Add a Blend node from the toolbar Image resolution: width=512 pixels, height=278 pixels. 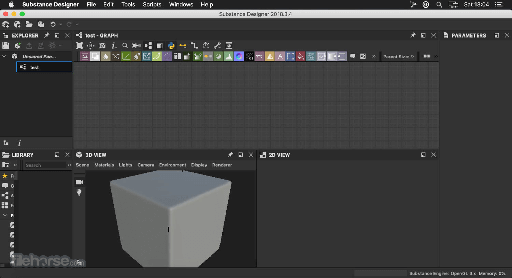[x=95, y=56]
